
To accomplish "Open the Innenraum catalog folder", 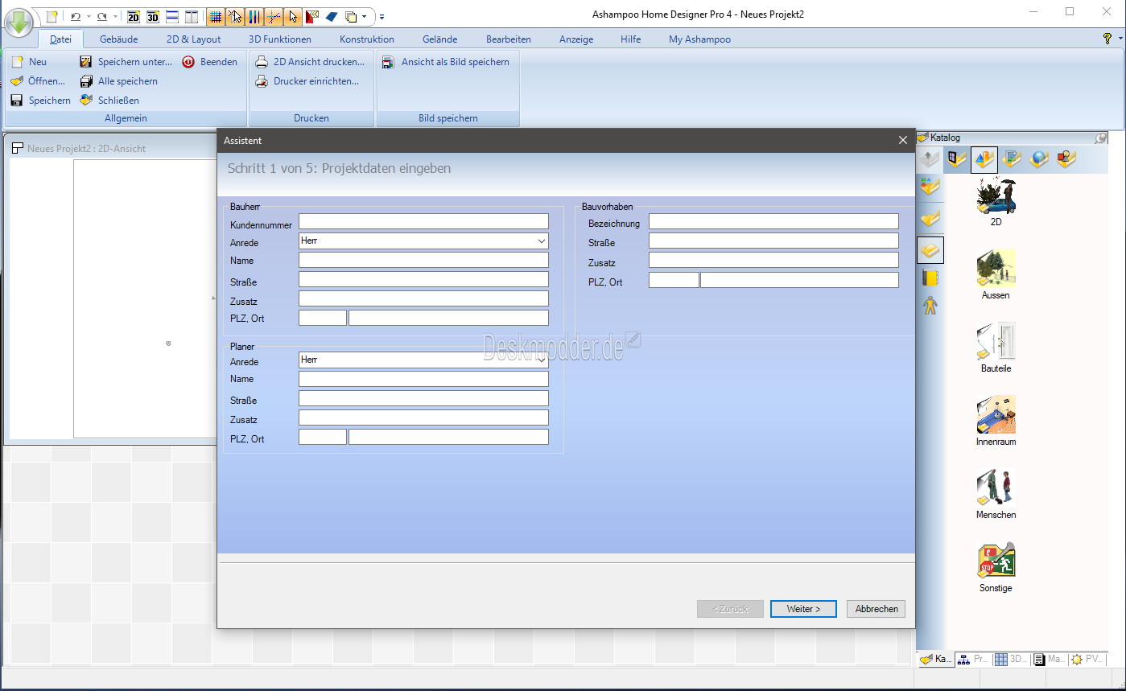I will (996, 421).
